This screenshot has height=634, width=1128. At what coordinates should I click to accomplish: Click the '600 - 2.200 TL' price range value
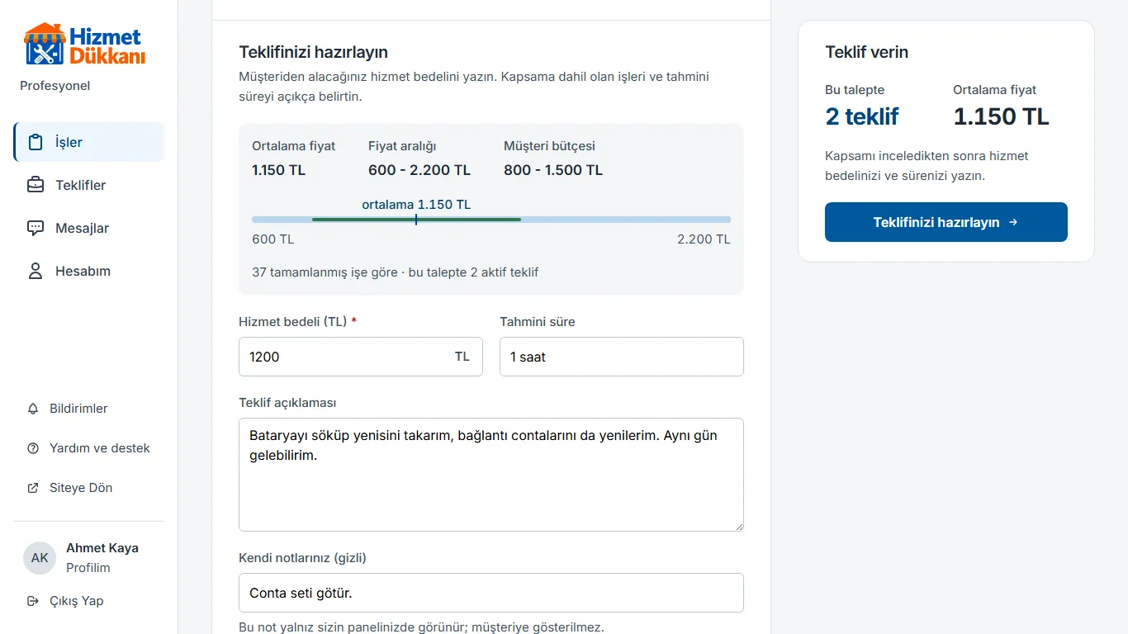[419, 170]
